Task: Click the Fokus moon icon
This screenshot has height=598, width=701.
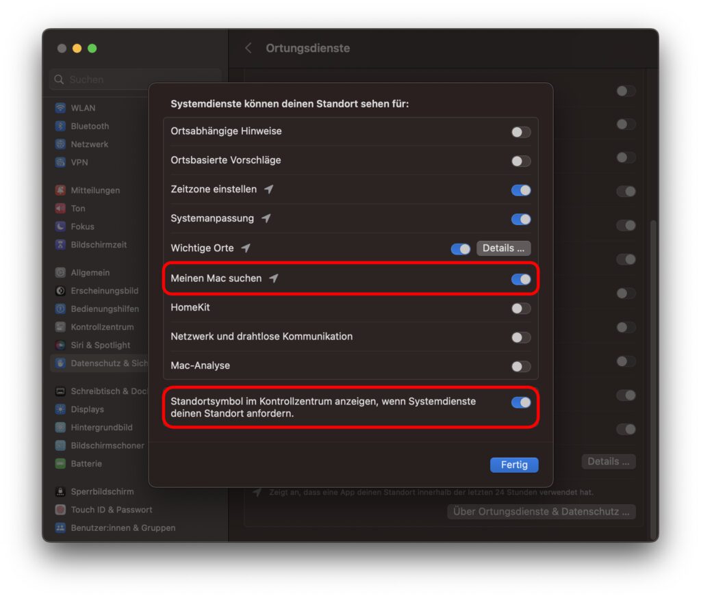Action: pos(60,226)
